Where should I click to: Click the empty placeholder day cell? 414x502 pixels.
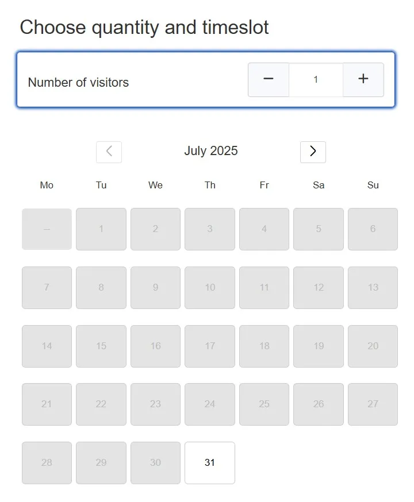coord(47,229)
